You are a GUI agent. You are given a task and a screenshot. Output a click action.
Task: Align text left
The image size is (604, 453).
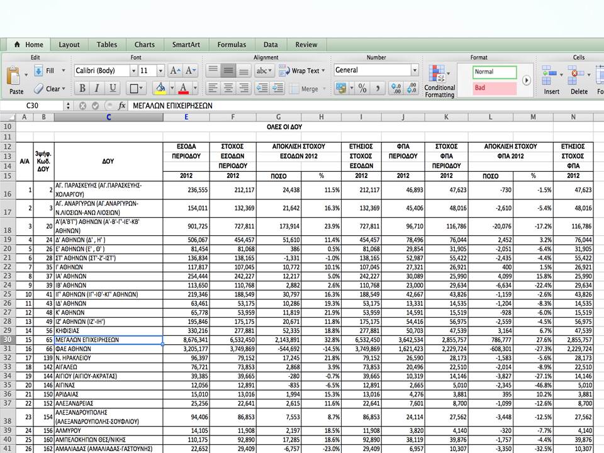213,89
